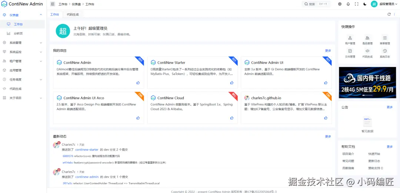Click the 超 avatar in the header

[374, 4]
